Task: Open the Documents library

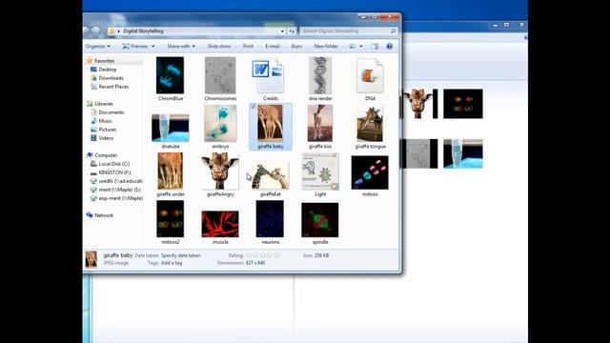Action: [112, 112]
